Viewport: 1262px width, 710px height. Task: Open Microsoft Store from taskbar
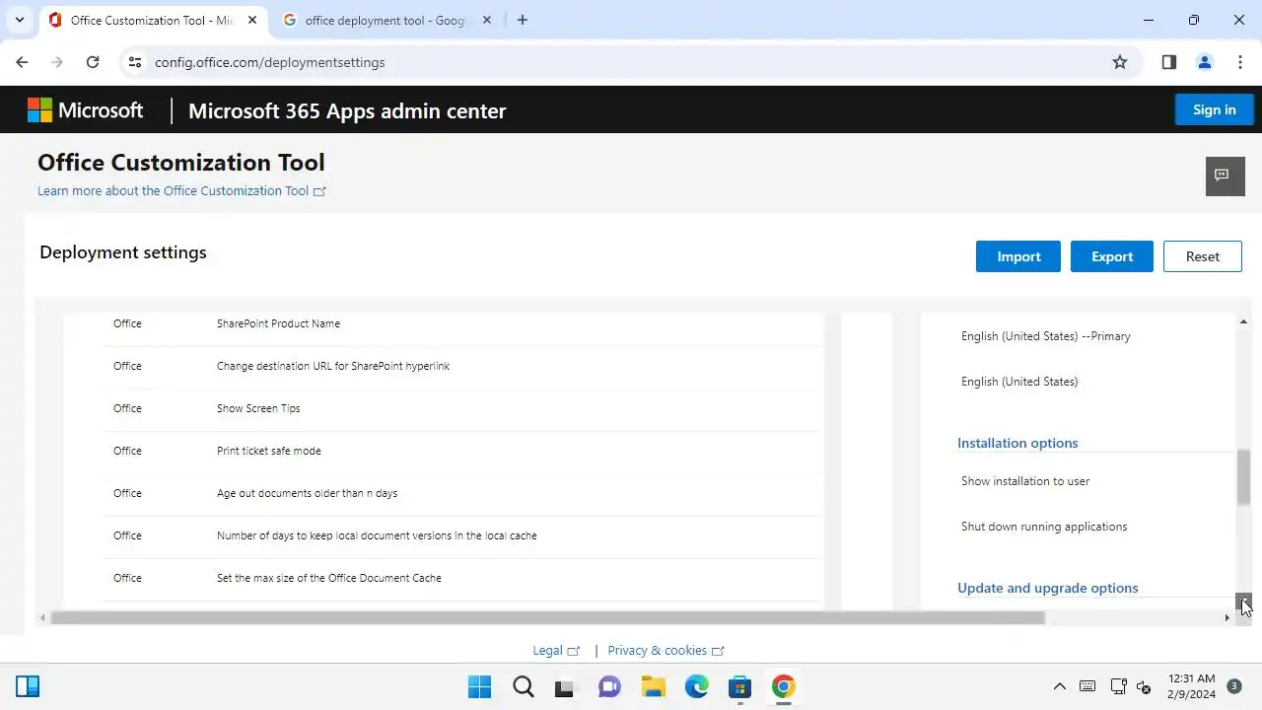(x=739, y=686)
